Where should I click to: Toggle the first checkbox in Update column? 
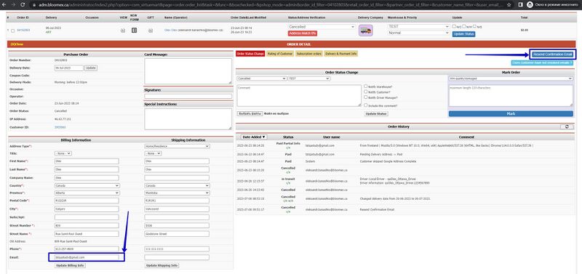[454, 26]
